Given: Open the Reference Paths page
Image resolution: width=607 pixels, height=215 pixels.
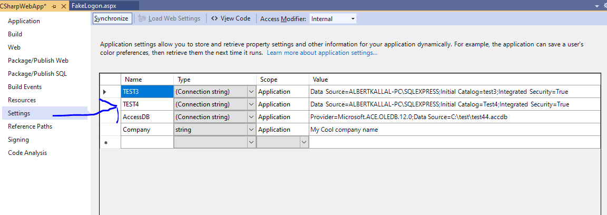Looking at the screenshot, I should 30,126.
